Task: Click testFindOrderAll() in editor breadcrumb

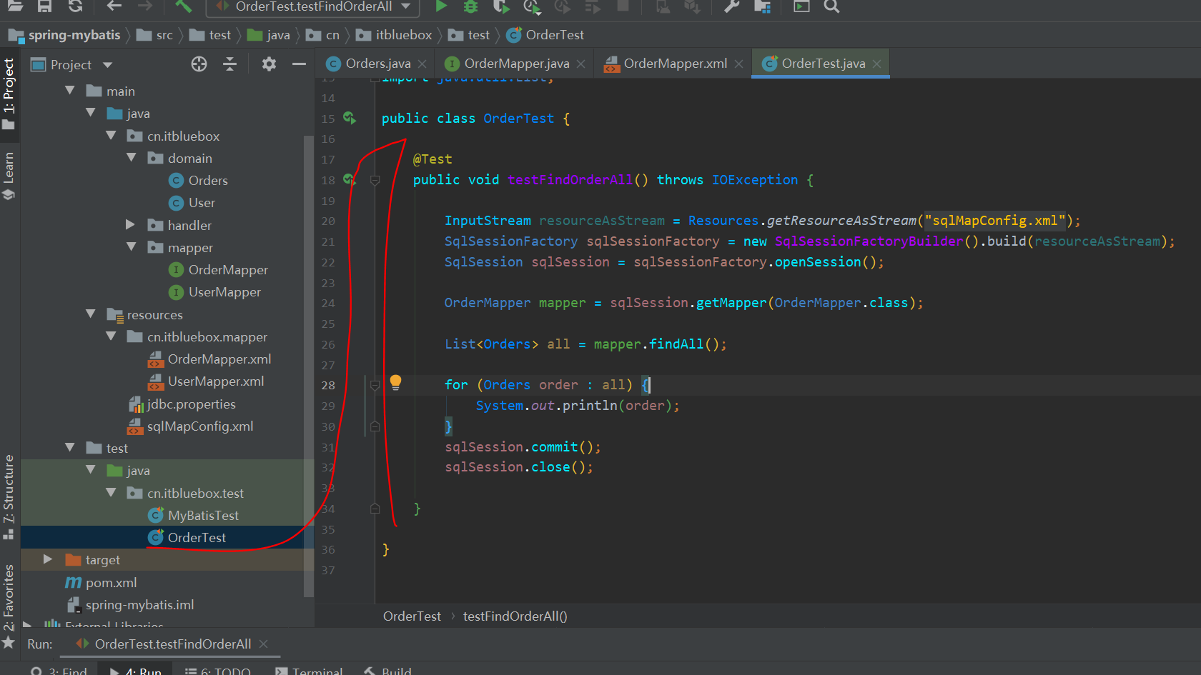Action: (x=515, y=616)
